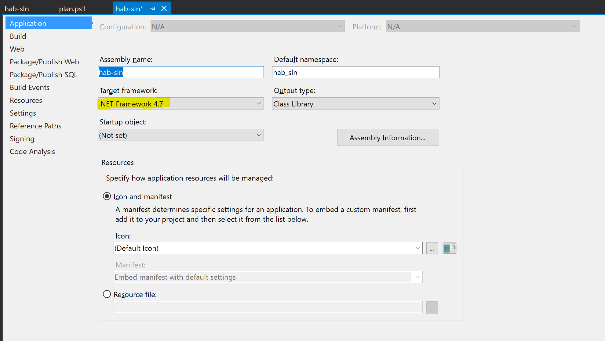Select the Resource file radio button
This screenshot has height=341, width=605.
[107, 294]
